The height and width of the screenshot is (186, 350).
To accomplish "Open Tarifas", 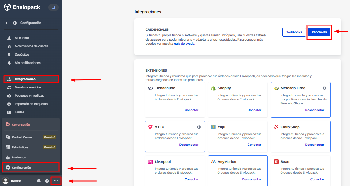I will coord(19,112).
